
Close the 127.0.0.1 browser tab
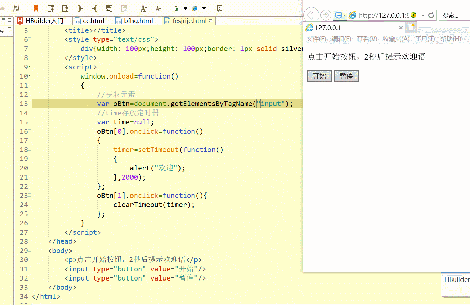[x=401, y=28]
